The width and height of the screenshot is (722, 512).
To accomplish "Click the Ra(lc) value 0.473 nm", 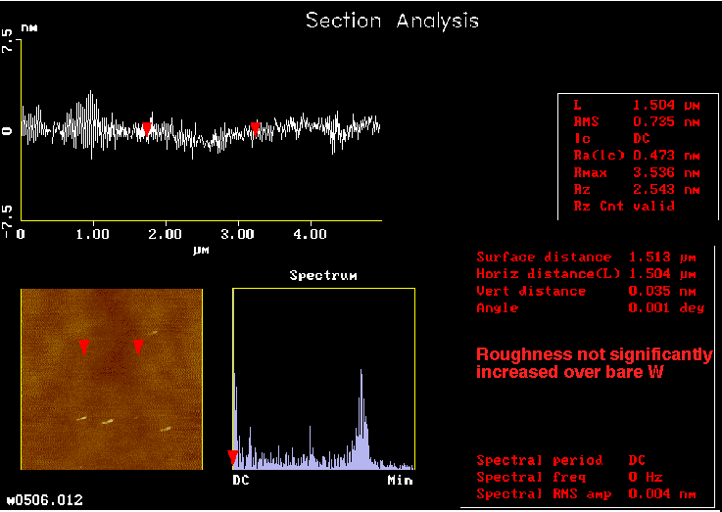I will 666,156.
